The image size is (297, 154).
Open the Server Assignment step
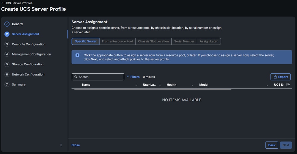(x=25, y=34)
